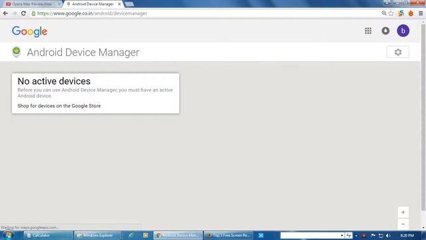
Task: Zoom out the map with minus button
Action: [403, 224]
